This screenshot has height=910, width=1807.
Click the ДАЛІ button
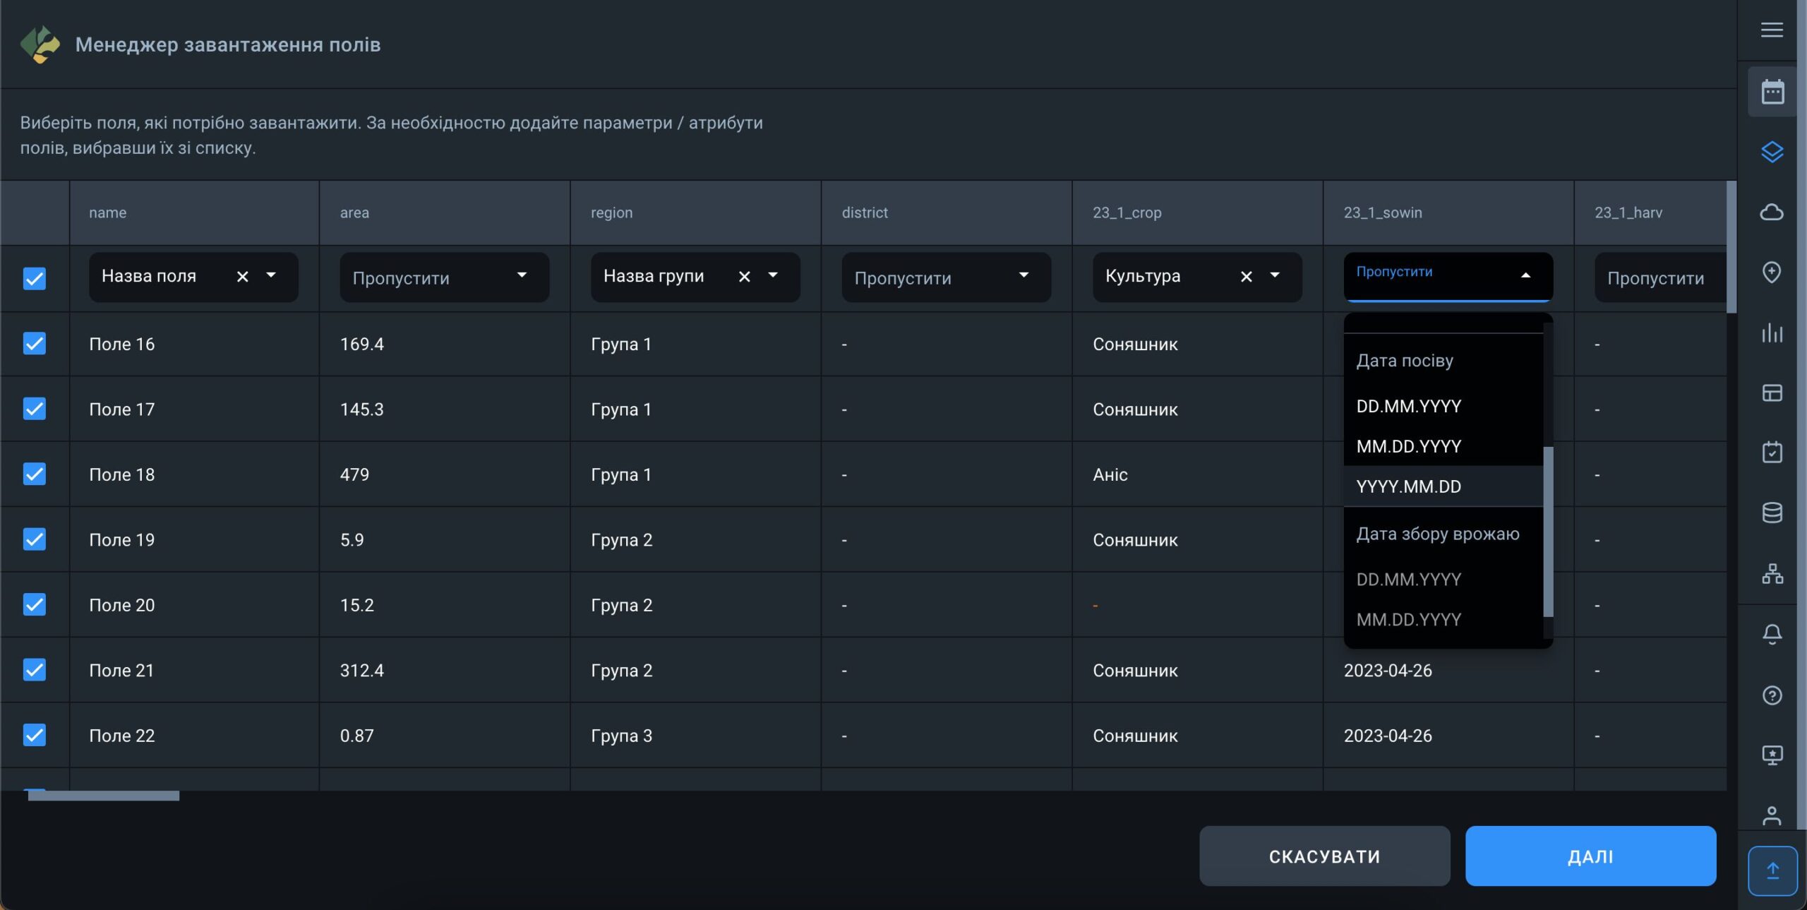[1590, 856]
